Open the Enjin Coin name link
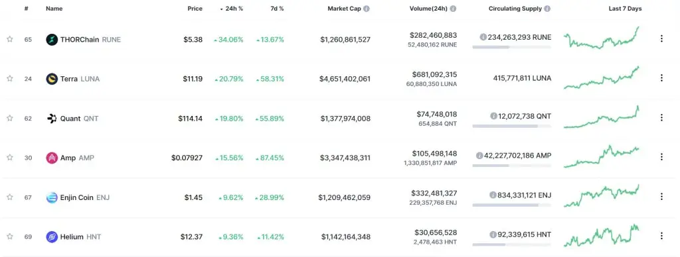The image size is (680, 257). tap(78, 198)
